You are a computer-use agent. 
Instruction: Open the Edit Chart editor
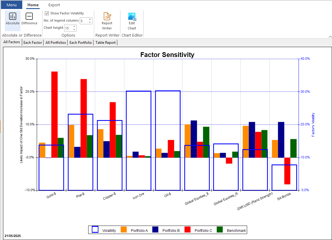click(132, 21)
